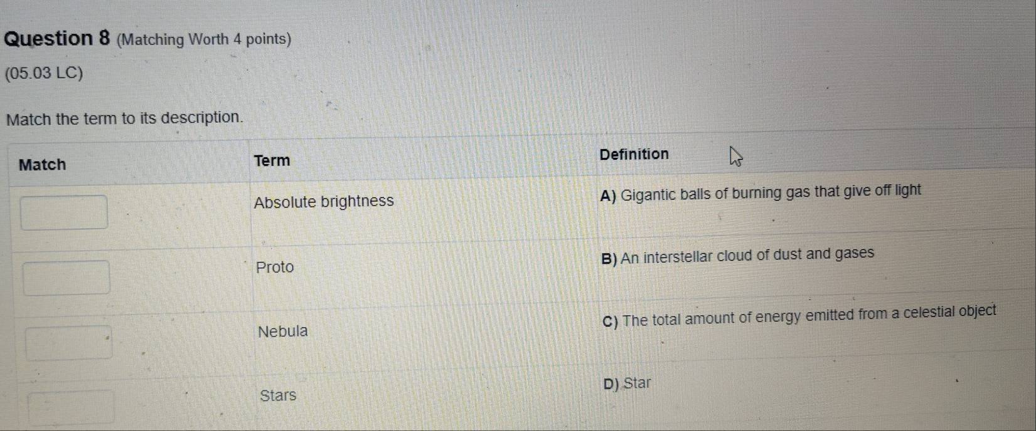Click the Term column header
Screen dimensions: 1036x431
(272, 160)
